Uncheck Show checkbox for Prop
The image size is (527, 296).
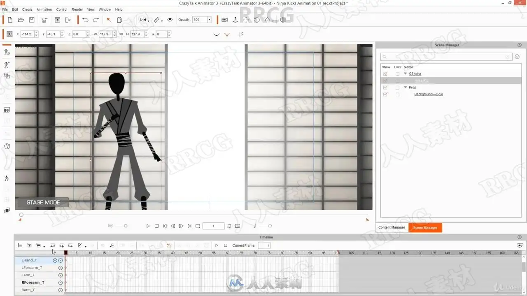385,88
